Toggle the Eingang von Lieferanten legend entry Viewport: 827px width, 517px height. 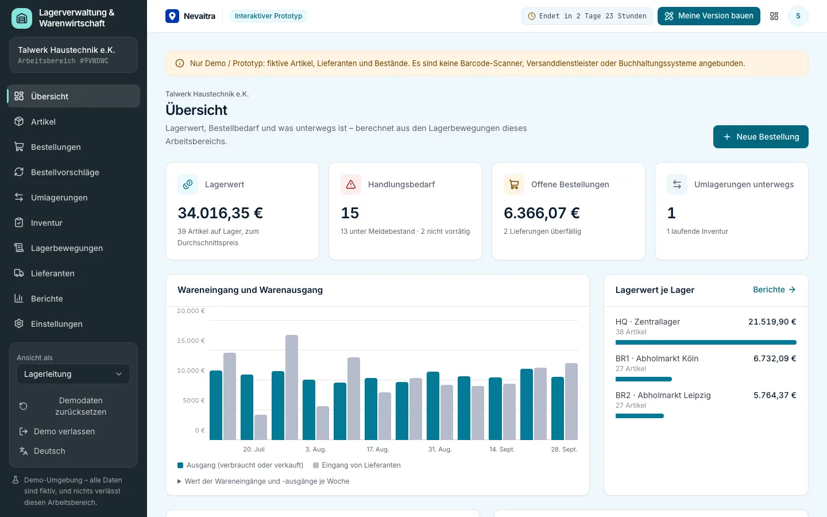(x=357, y=465)
